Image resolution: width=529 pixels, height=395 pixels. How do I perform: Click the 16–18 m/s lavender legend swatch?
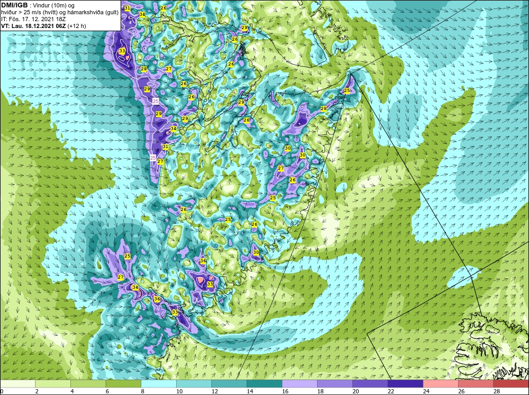pos(299,384)
